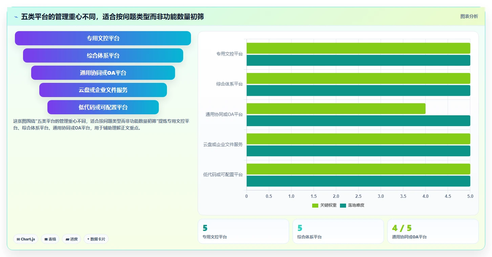
Task: Click the 云盘或企业文件服务 axis label on chart
Action: pos(223,144)
